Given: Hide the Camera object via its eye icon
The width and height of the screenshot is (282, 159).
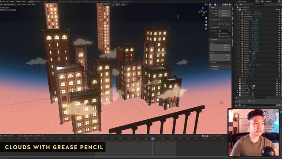Looking at the screenshot, I should point(279,53).
